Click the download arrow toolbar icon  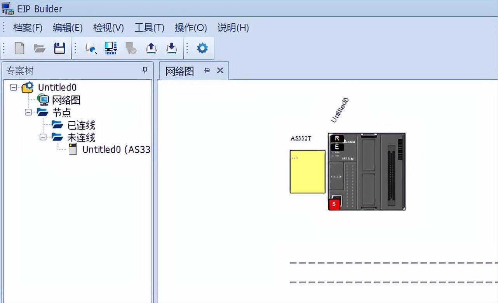pos(171,48)
